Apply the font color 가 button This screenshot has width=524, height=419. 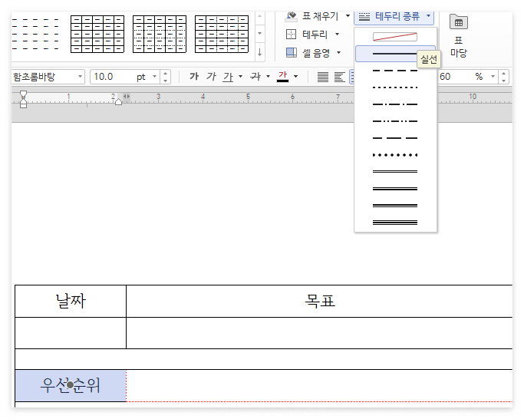coord(283,77)
